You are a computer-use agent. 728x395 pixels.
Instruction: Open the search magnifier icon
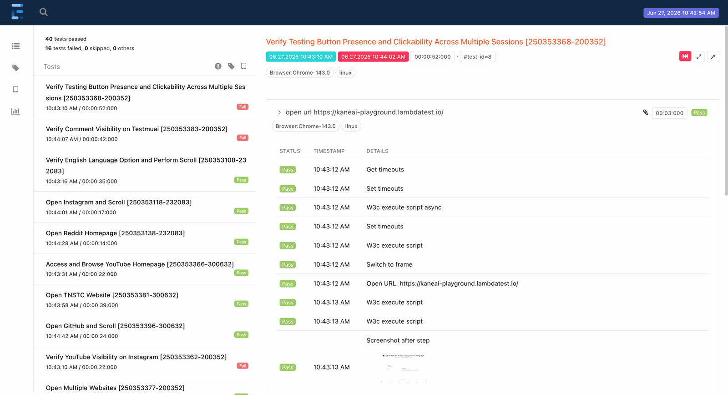pyautogui.click(x=44, y=12)
